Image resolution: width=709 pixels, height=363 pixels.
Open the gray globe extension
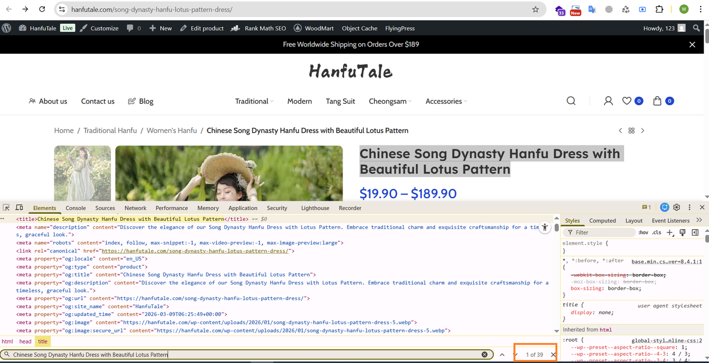pos(609,9)
